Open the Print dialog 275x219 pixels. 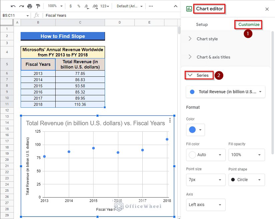(29, 6)
